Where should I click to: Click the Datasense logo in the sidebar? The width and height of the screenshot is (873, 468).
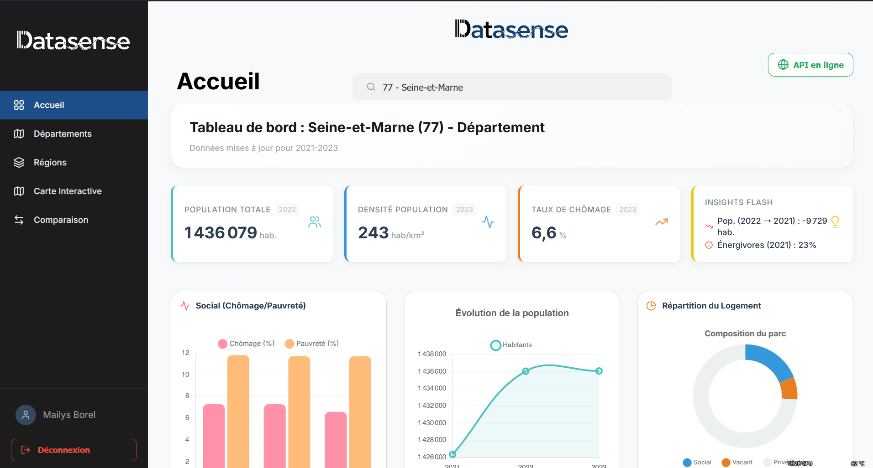[x=73, y=41]
